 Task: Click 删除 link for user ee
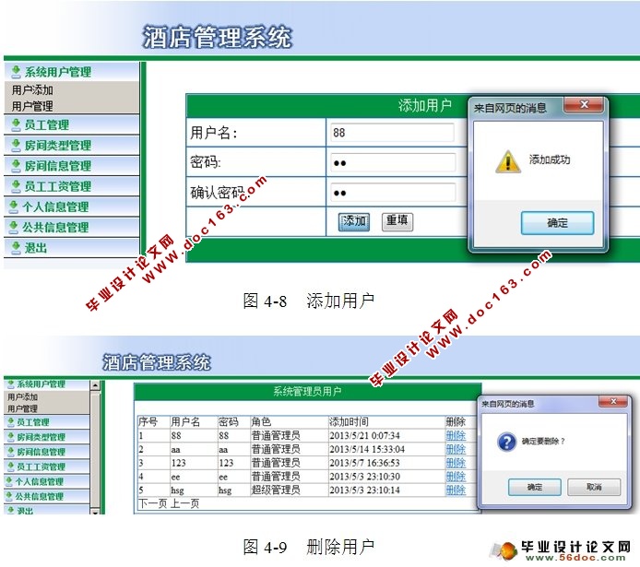(456, 477)
